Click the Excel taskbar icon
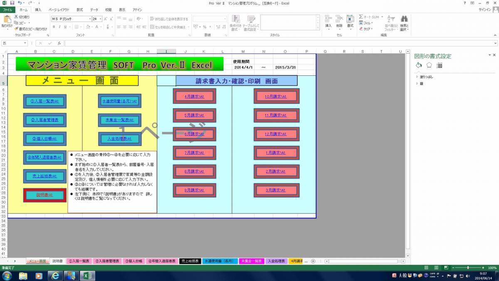The image size is (499, 281). pyautogui.click(x=87, y=276)
